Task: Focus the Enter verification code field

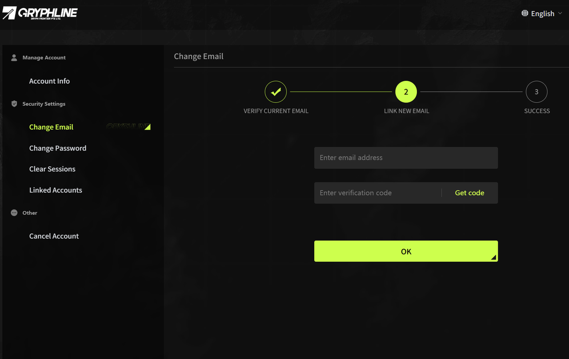Action: (x=378, y=193)
